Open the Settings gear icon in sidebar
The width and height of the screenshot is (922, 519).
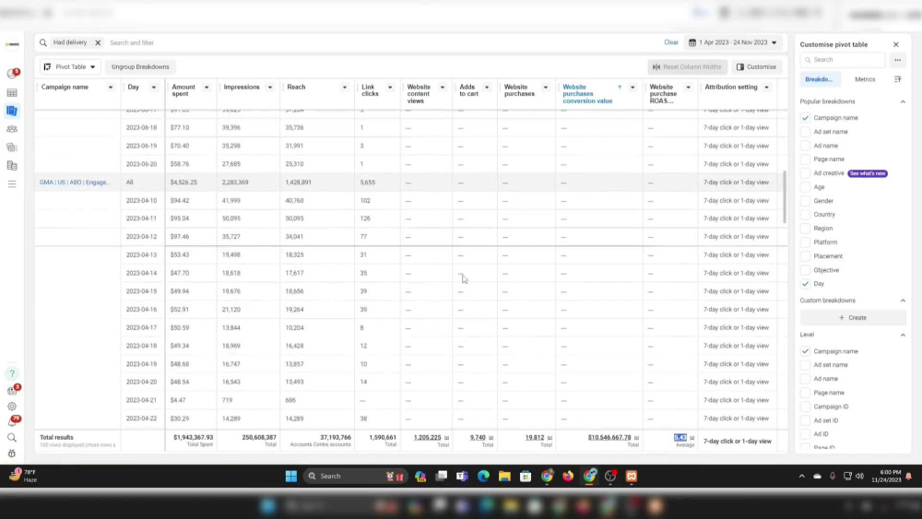(x=12, y=407)
